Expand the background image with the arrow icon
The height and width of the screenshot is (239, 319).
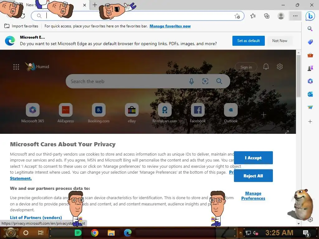[287, 132]
